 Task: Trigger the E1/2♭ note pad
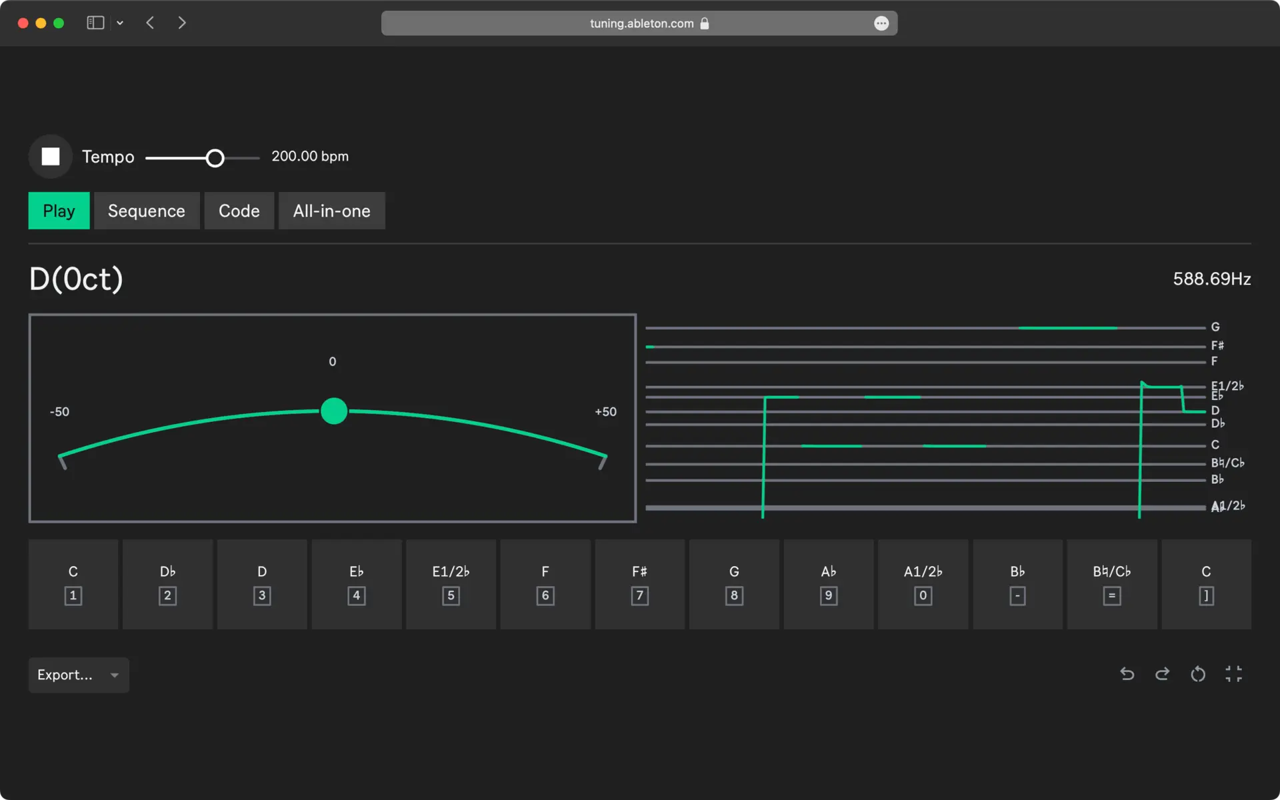point(451,584)
